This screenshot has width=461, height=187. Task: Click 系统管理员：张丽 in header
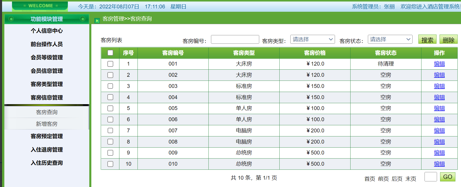[373, 7]
